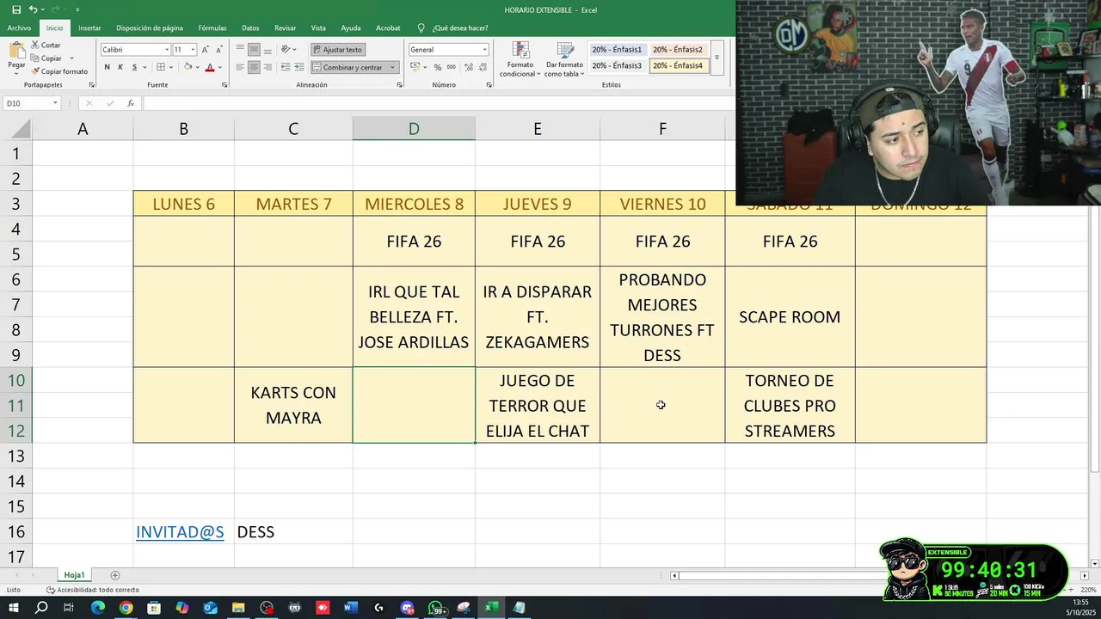
Task: Add a new sheet with the plus icon
Action: 115,575
